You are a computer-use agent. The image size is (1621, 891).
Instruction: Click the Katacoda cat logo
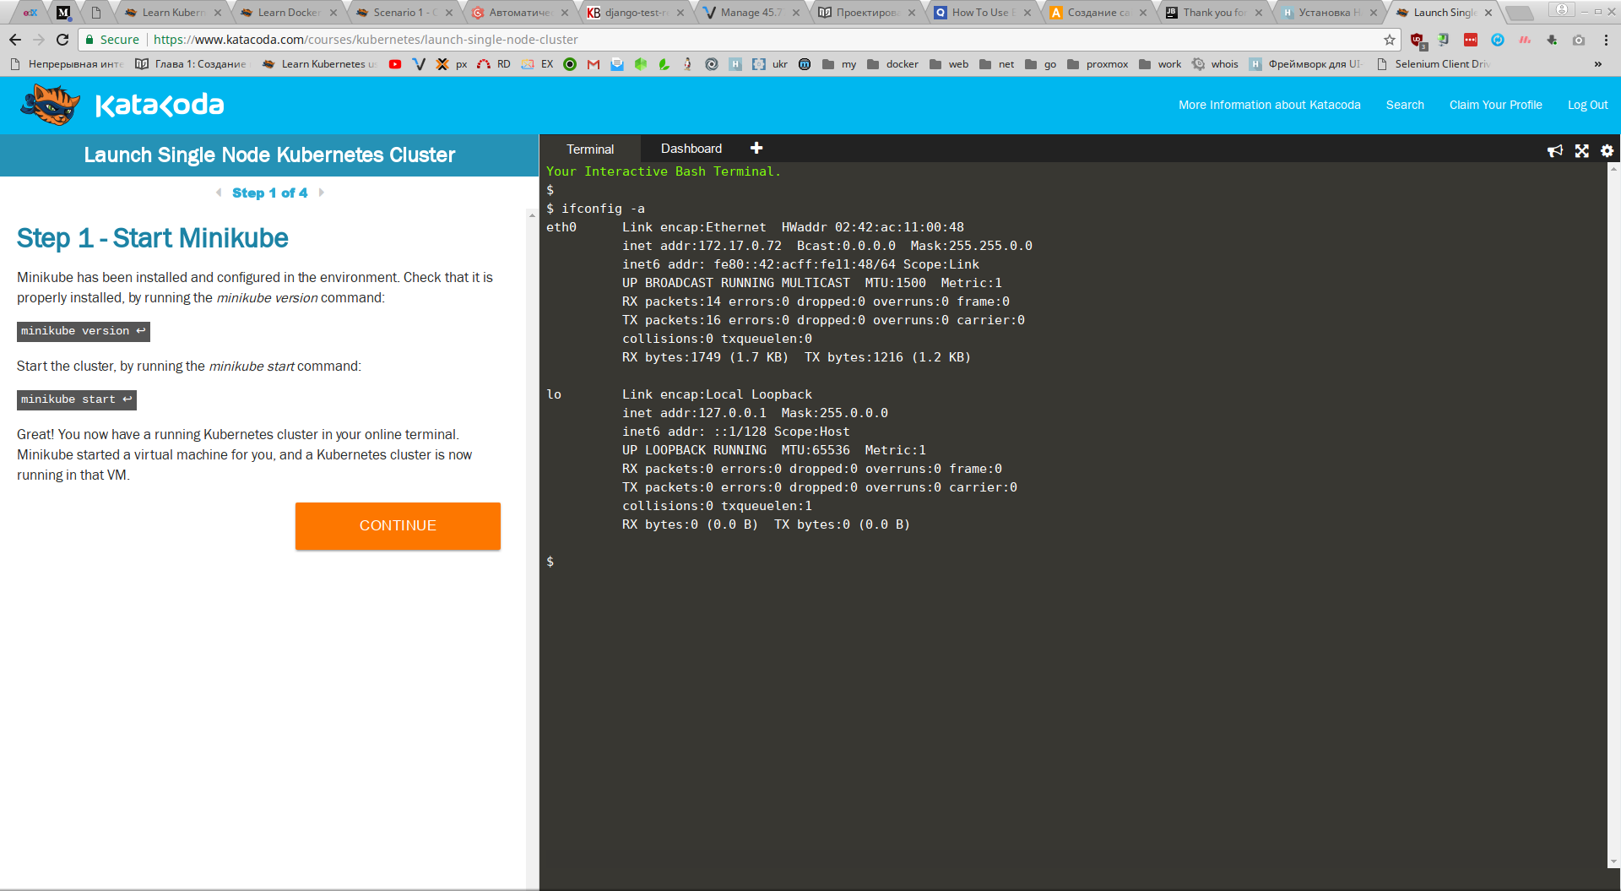51,105
